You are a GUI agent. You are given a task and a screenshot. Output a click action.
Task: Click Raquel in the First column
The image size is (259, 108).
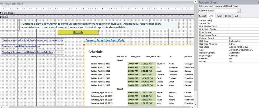coord(160,92)
